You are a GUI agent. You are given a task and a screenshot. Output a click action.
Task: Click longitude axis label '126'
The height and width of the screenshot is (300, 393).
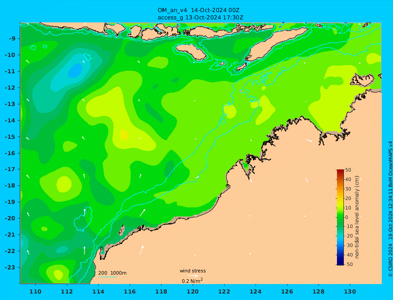click(x=287, y=291)
